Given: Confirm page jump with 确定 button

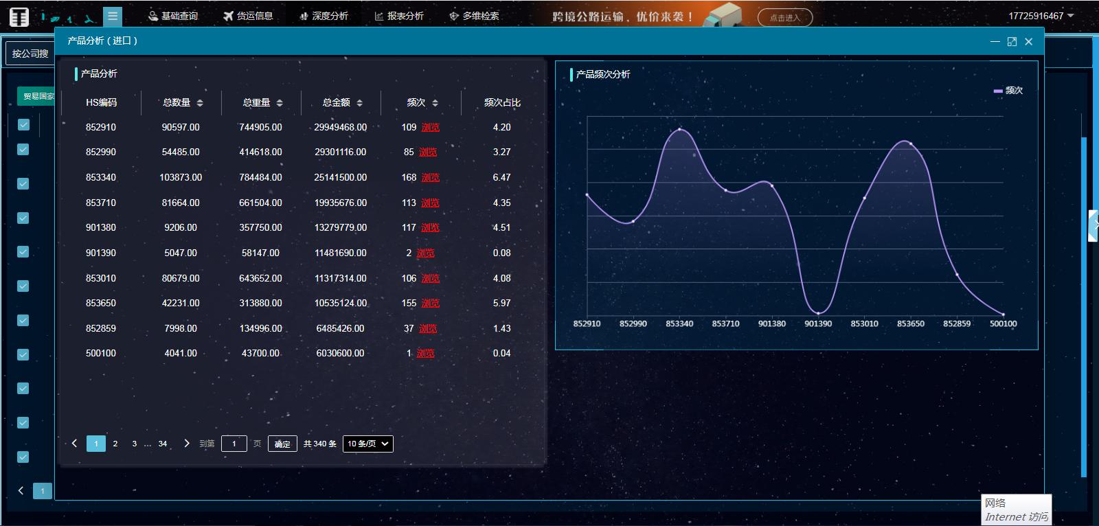Looking at the screenshot, I should [x=282, y=444].
